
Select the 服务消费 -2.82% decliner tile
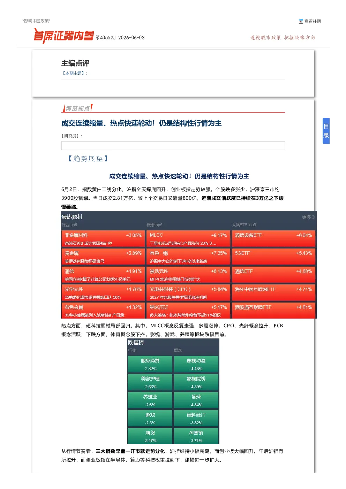tap(150, 364)
